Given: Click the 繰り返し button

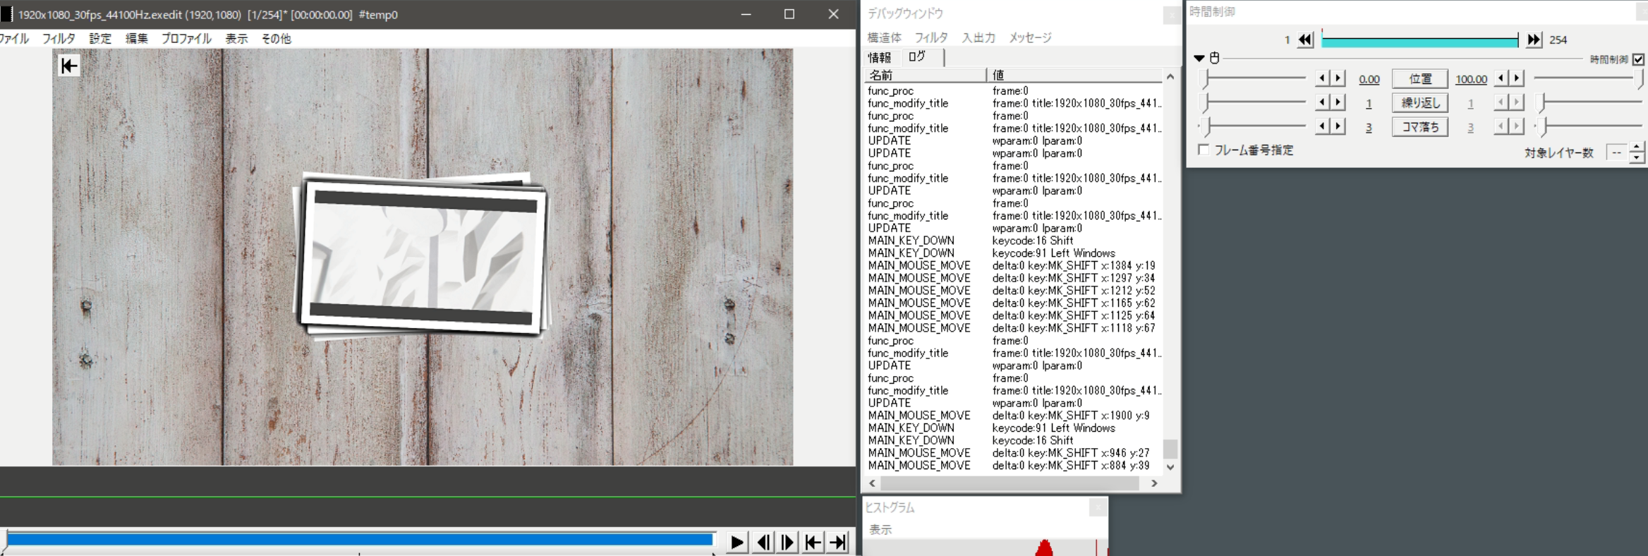Looking at the screenshot, I should pyautogui.click(x=1419, y=103).
